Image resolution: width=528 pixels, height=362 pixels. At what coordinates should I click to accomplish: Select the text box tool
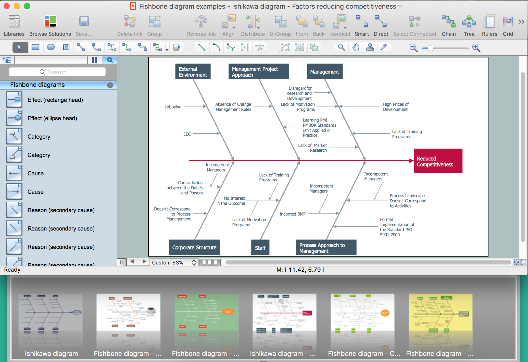pos(66,47)
